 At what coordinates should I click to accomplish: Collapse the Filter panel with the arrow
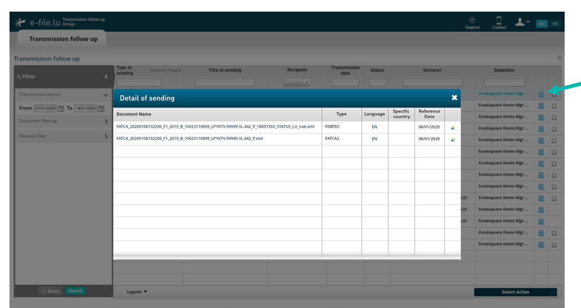pyautogui.click(x=106, y=76)
